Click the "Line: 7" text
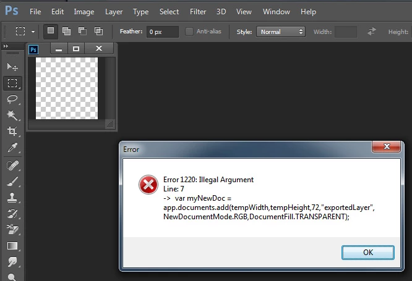The image size is (412, 281). click(x=174, y=189)
